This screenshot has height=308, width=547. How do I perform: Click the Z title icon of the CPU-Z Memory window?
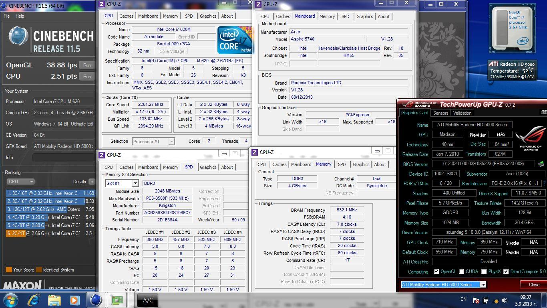[254, 152]
